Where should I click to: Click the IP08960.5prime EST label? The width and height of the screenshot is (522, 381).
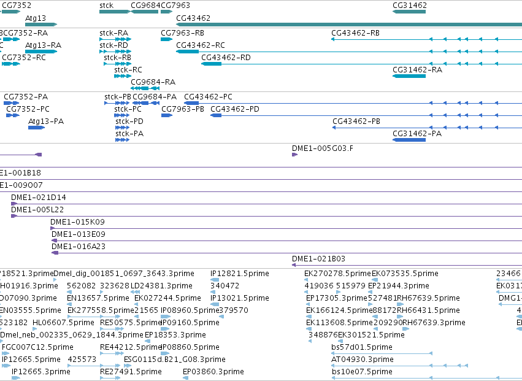pos(190,310)
